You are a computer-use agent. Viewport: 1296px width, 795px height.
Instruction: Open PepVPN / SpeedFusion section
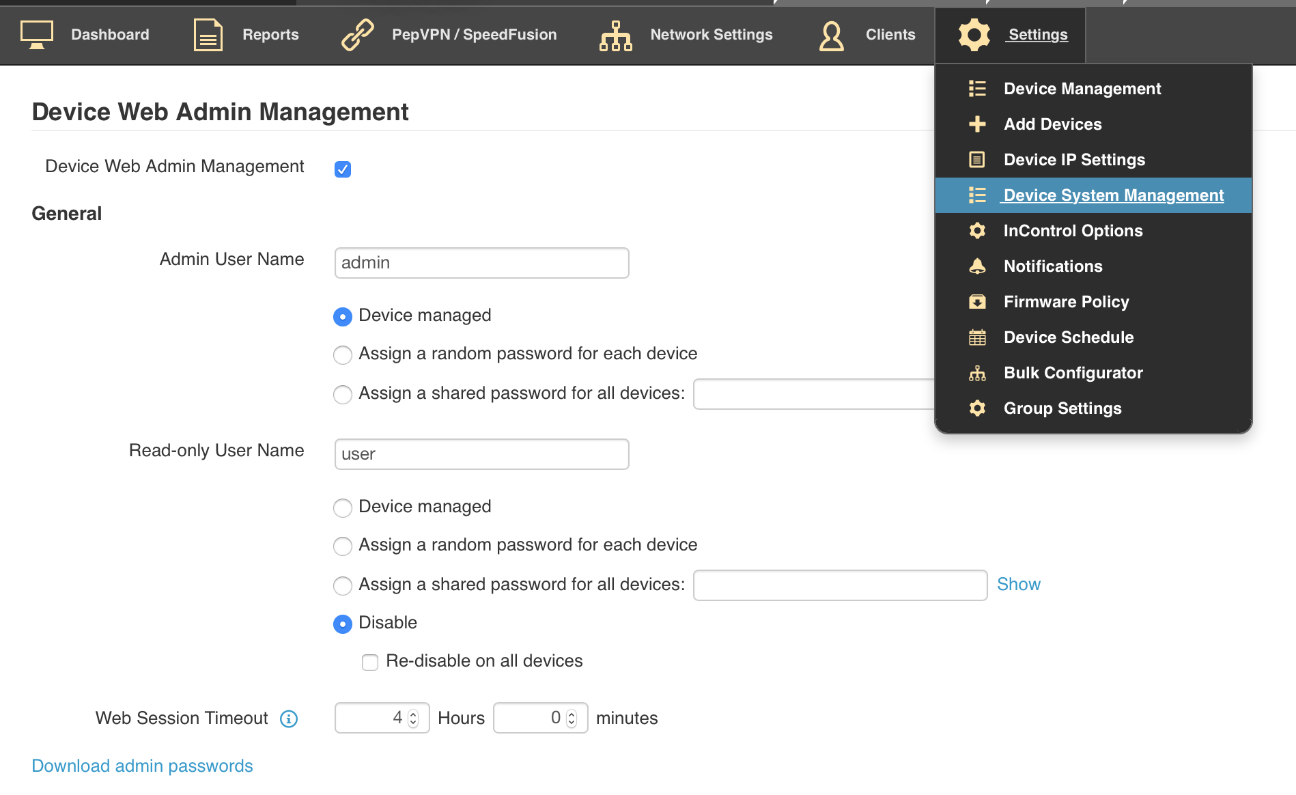tap(356, 35)
